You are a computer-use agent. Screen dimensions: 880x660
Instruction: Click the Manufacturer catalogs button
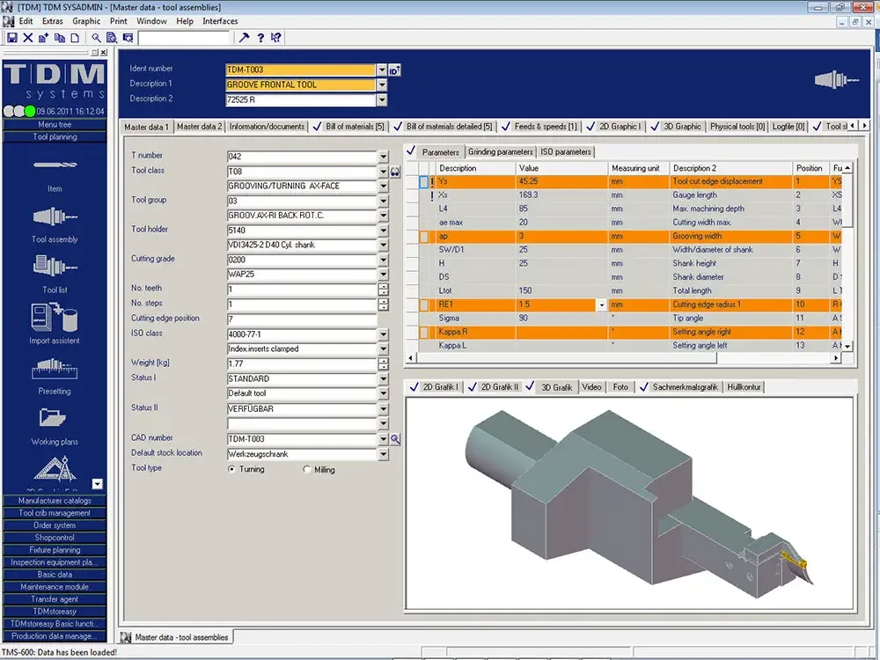(55, 501)
